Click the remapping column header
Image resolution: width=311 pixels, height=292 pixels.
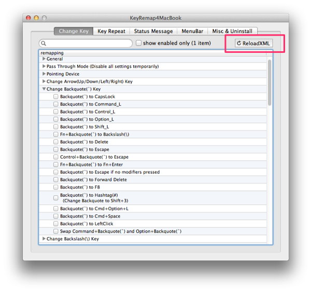coord(152,53)
